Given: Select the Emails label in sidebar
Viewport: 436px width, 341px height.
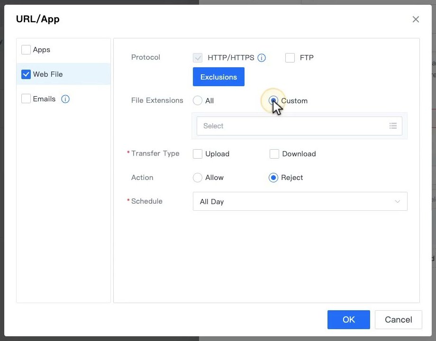Looking at the screenshot, I should [44, 99].
